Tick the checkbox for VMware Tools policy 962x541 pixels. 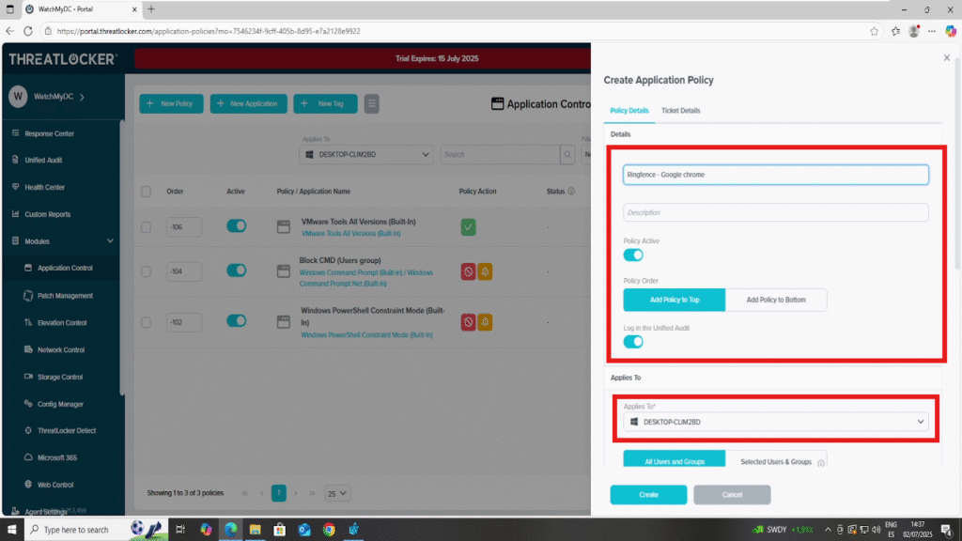tap(146, 227)
